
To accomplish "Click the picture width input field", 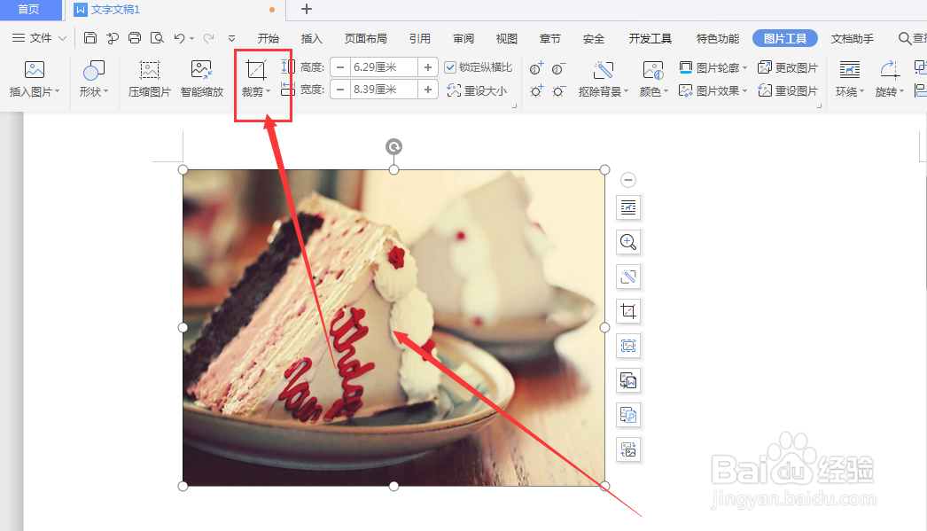I will 386,89.
